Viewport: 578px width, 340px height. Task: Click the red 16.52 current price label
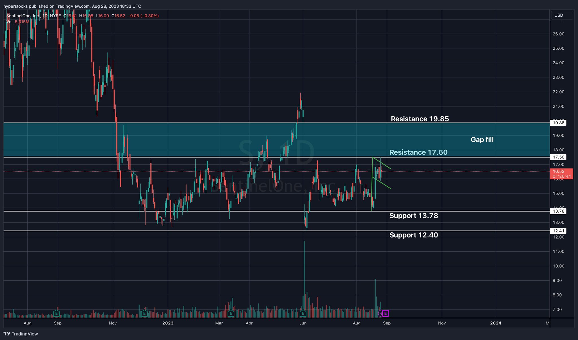[x=561, y=171]
